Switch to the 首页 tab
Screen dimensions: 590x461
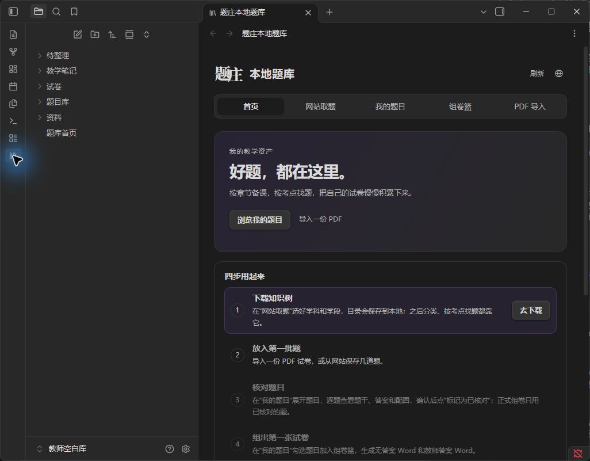tap(251, 106)
